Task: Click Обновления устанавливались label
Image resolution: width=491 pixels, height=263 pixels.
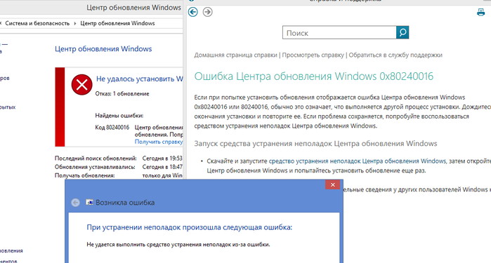Action: [95, 167]
